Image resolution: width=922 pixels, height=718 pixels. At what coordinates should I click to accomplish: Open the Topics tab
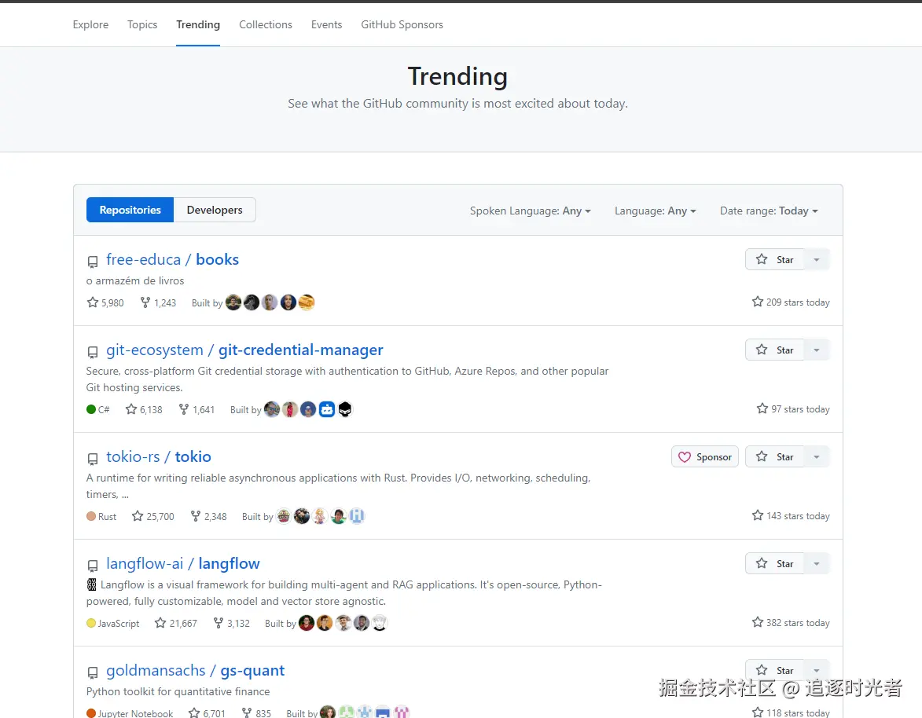pyautogui.click(x=142, y=24)
